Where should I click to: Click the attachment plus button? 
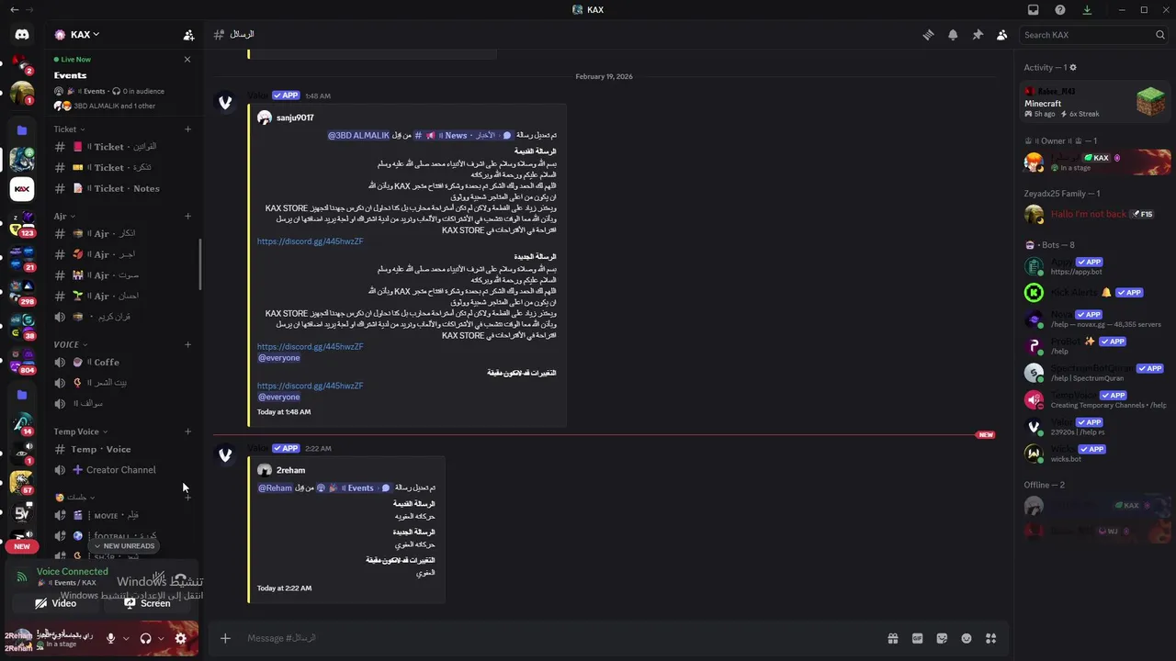225,638
